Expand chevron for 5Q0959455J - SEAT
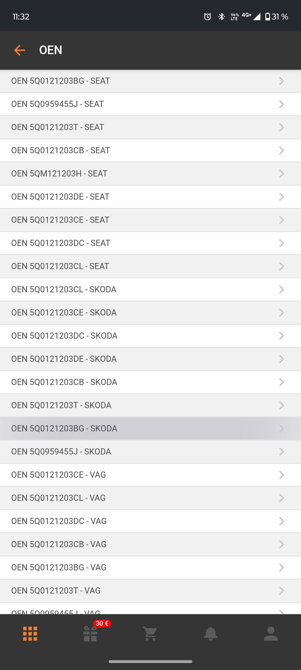This screenshot has width=301, height=670. pyautogui.click(x=281, y=104)
